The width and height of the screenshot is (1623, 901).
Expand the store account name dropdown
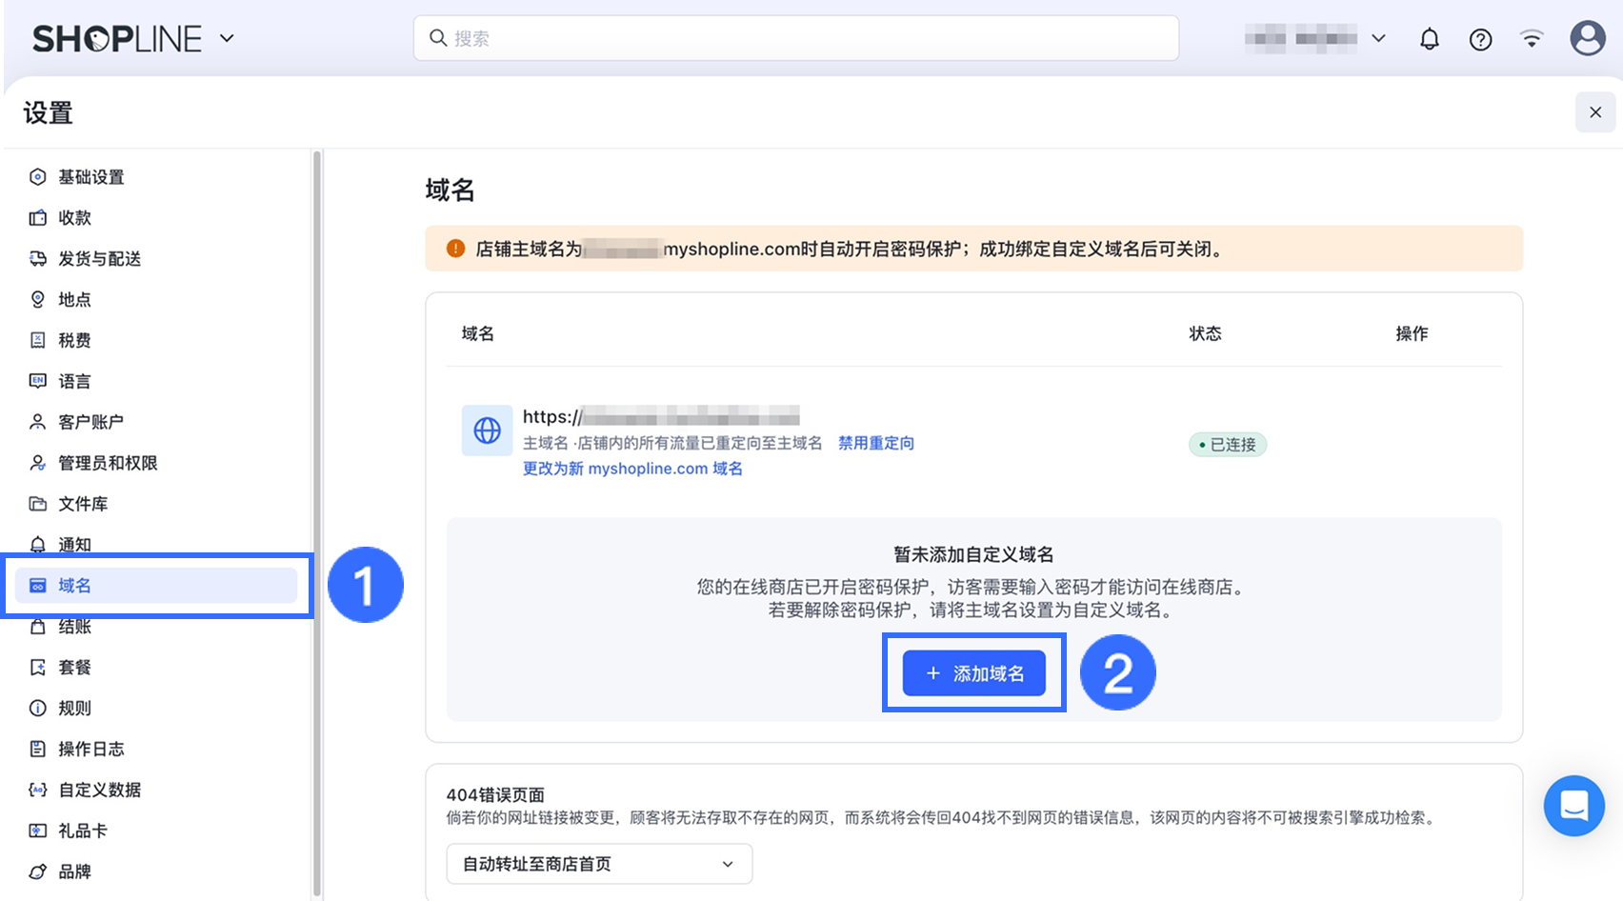pyautogui.click(x=1377, y=39)
